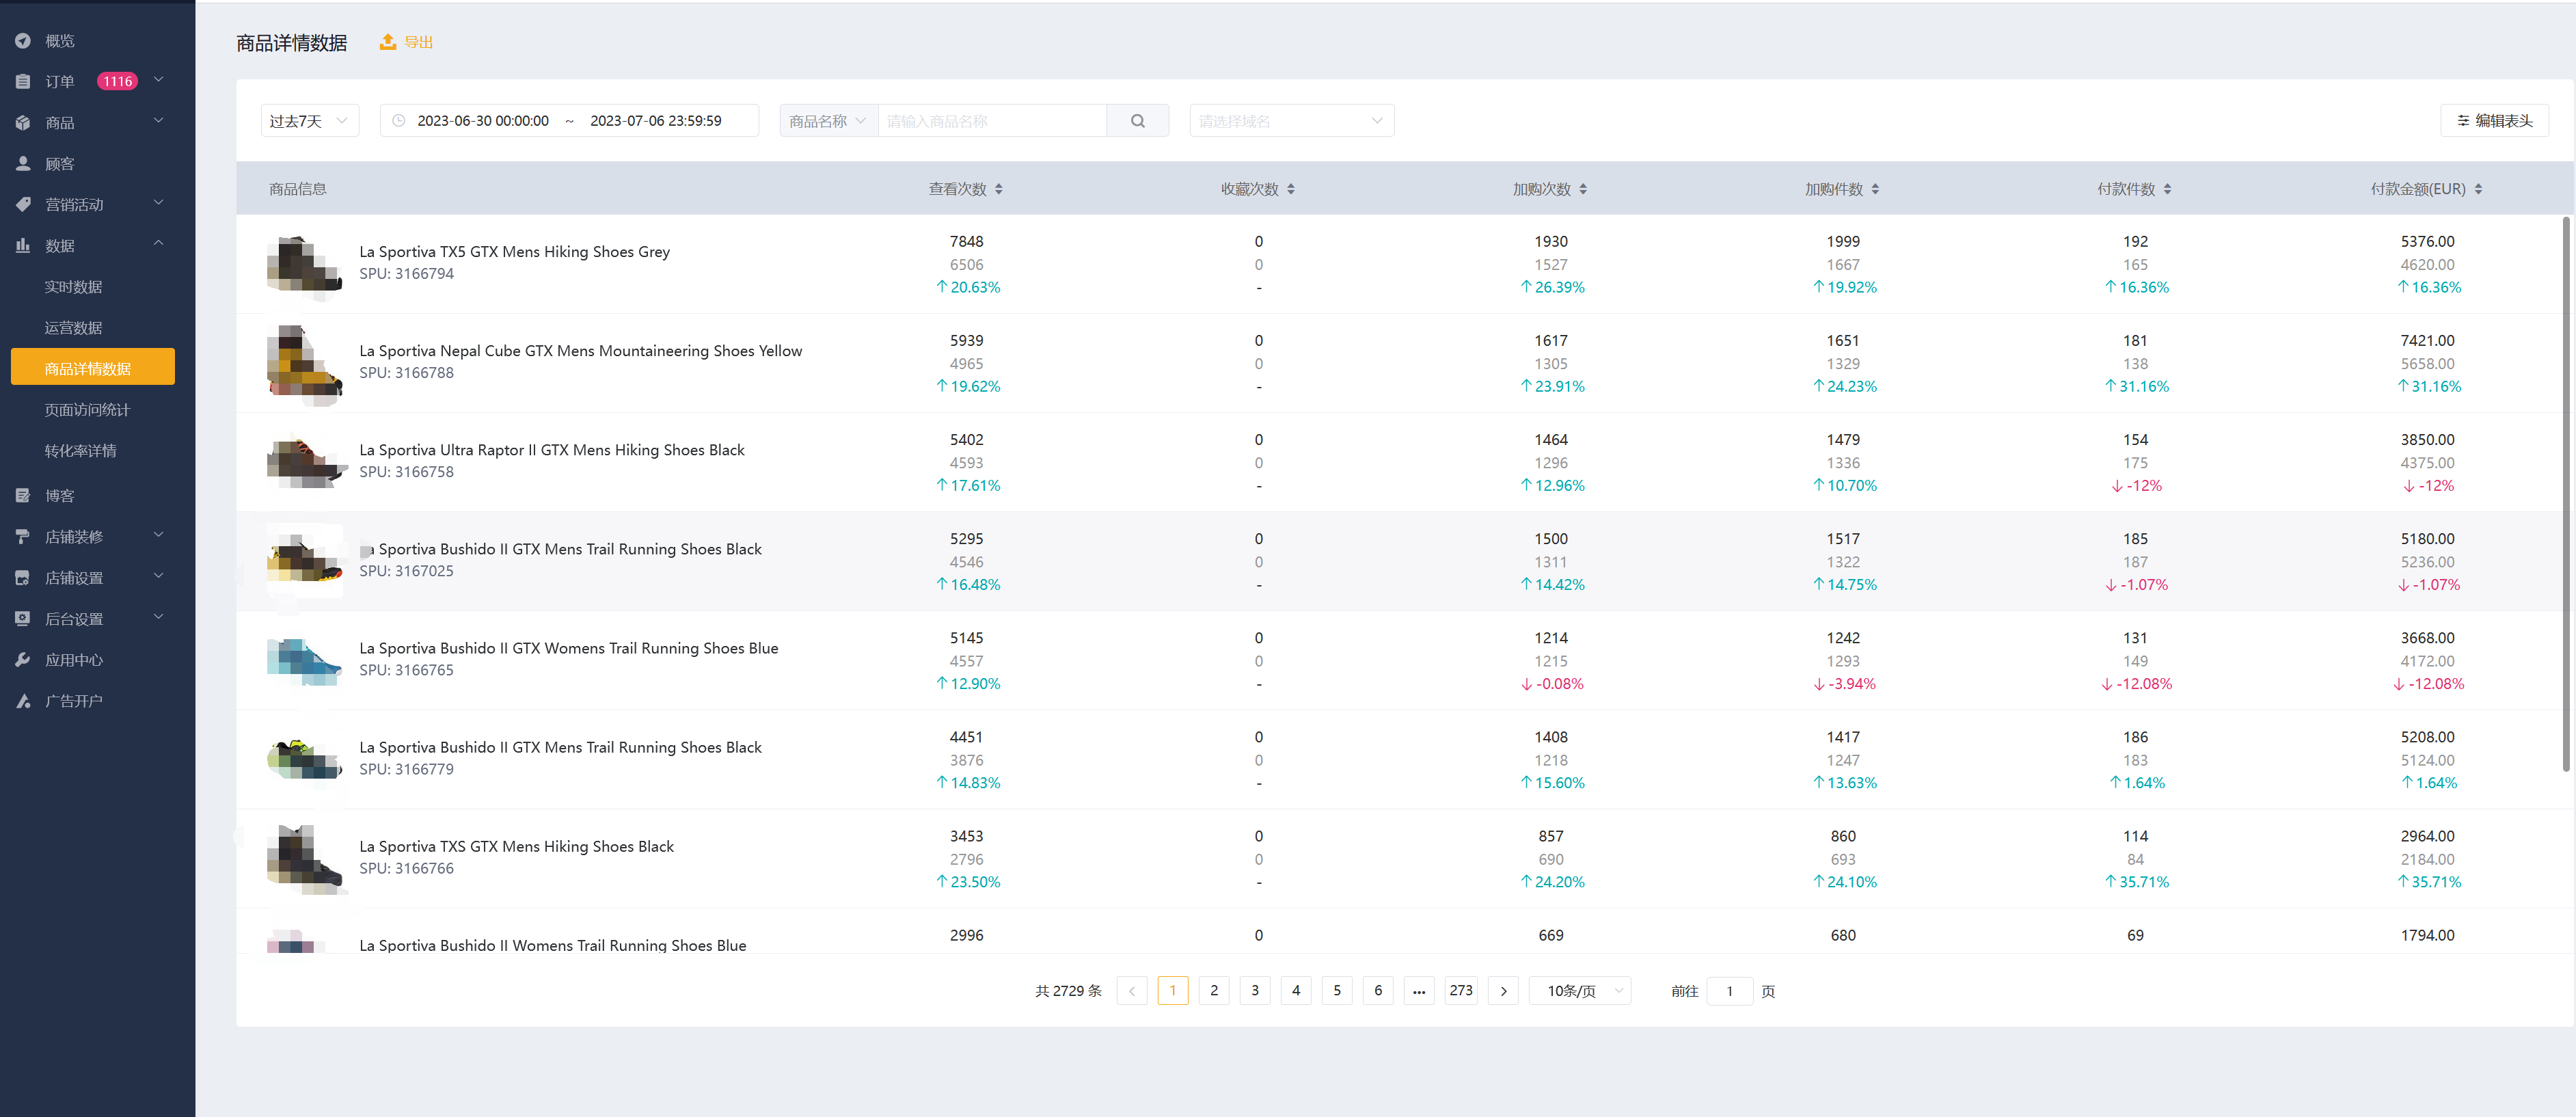Sort by 加购次数 column arrows
The image size is (2576, 1117).
[x=1583, y=189]
